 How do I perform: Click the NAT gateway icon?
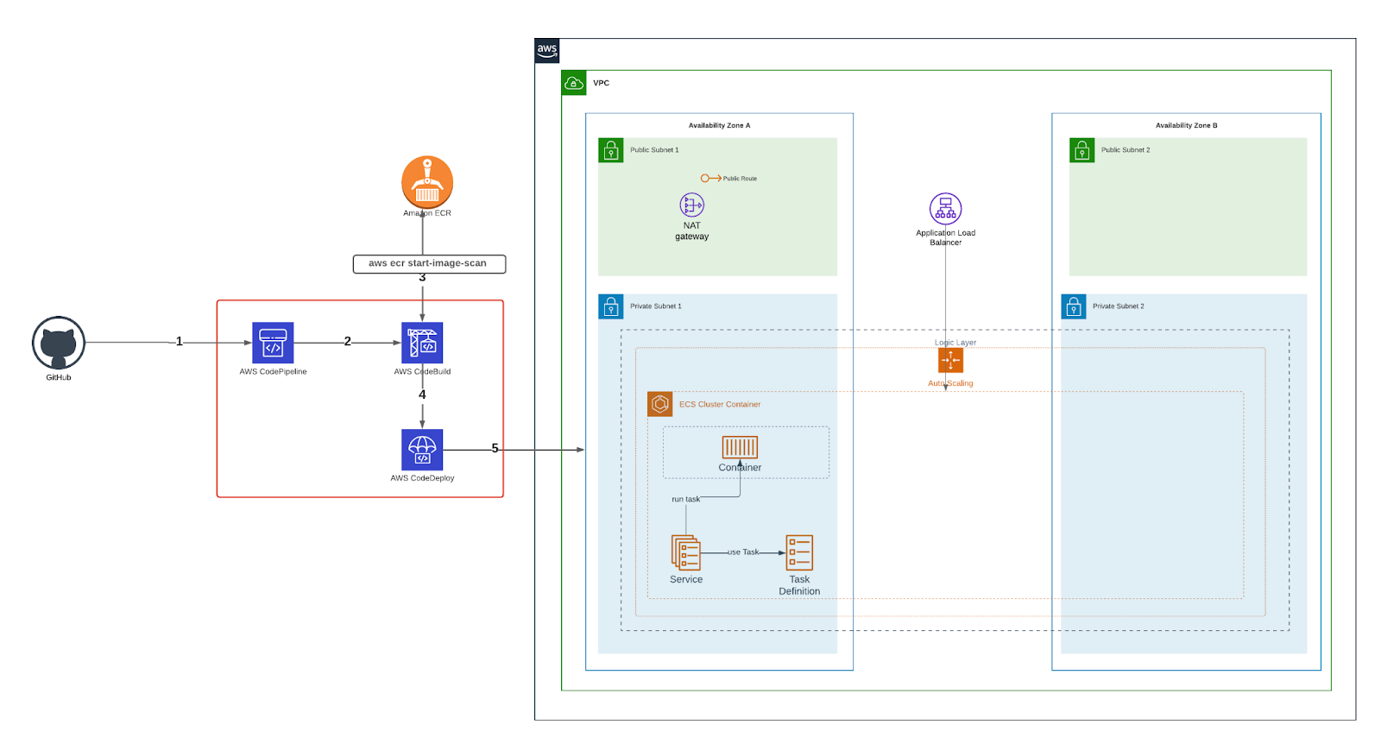point(692,205)
